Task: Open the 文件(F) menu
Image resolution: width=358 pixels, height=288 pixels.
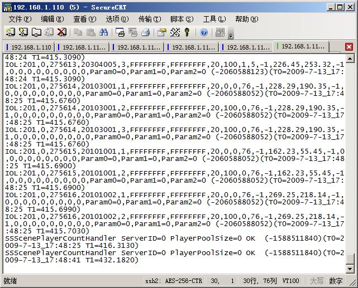Action: point(19,19)
